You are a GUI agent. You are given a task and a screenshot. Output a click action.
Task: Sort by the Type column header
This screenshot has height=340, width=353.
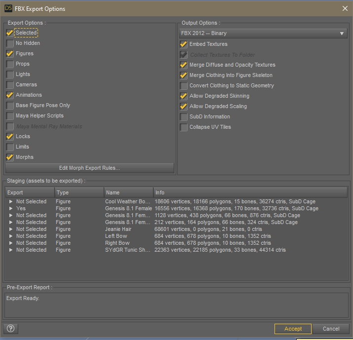[x=79, y=192]
